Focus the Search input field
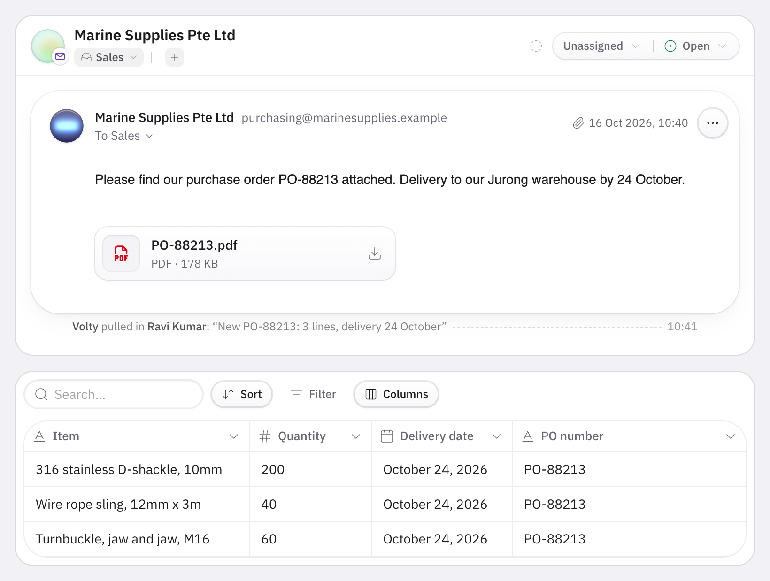The width and height of the screenshot is (770, 581). click(114, 394)
